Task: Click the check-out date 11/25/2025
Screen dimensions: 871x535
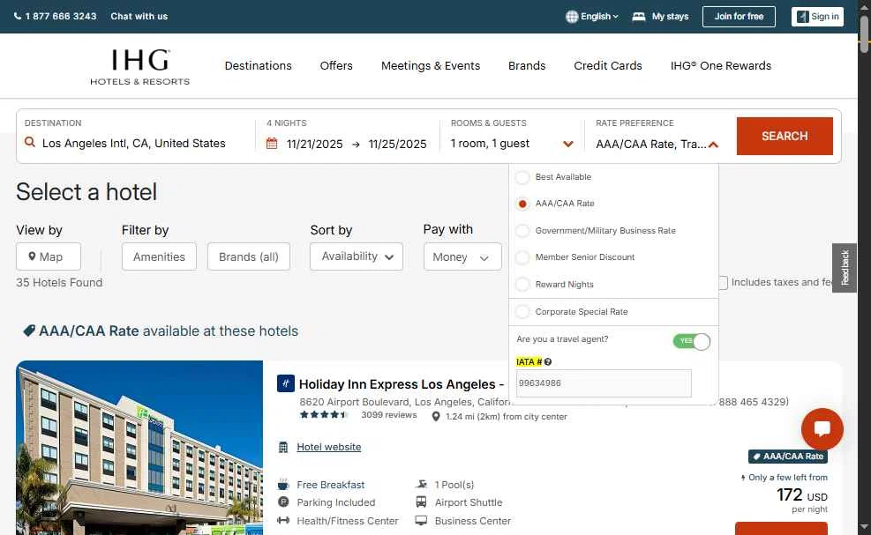Action: (397, 145)
